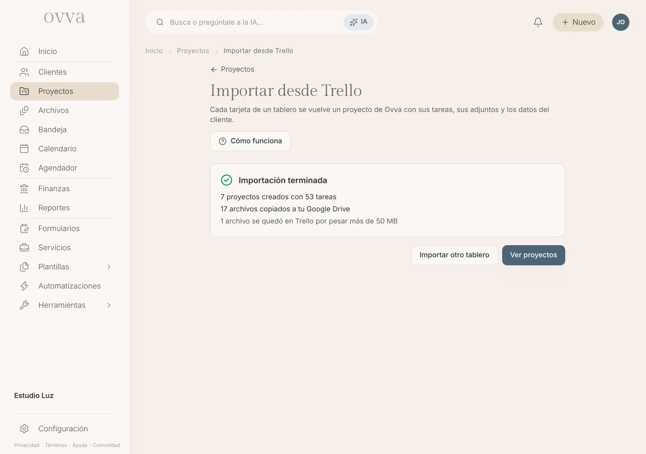Open the Configuración gear icon
Viewport: 646px width, 454px height.
click(x=24, y=429)
